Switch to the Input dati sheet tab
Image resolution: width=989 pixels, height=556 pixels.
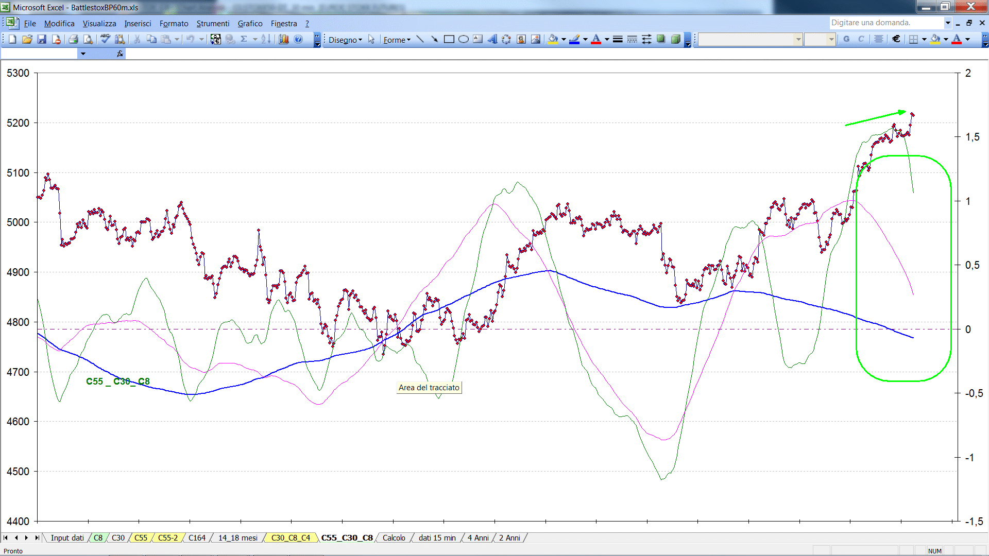67,537
